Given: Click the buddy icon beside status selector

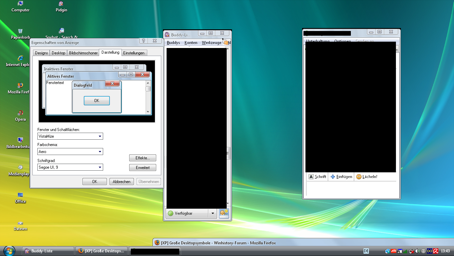Looking at the screenshot, I should (x=224, y=213).
